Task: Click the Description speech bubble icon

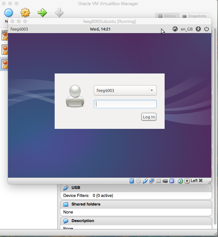Action: (66, 221)
